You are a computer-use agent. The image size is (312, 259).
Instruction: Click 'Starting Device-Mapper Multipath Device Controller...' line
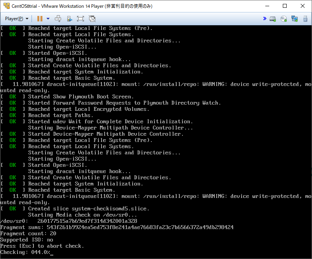[x=110, y=128]
